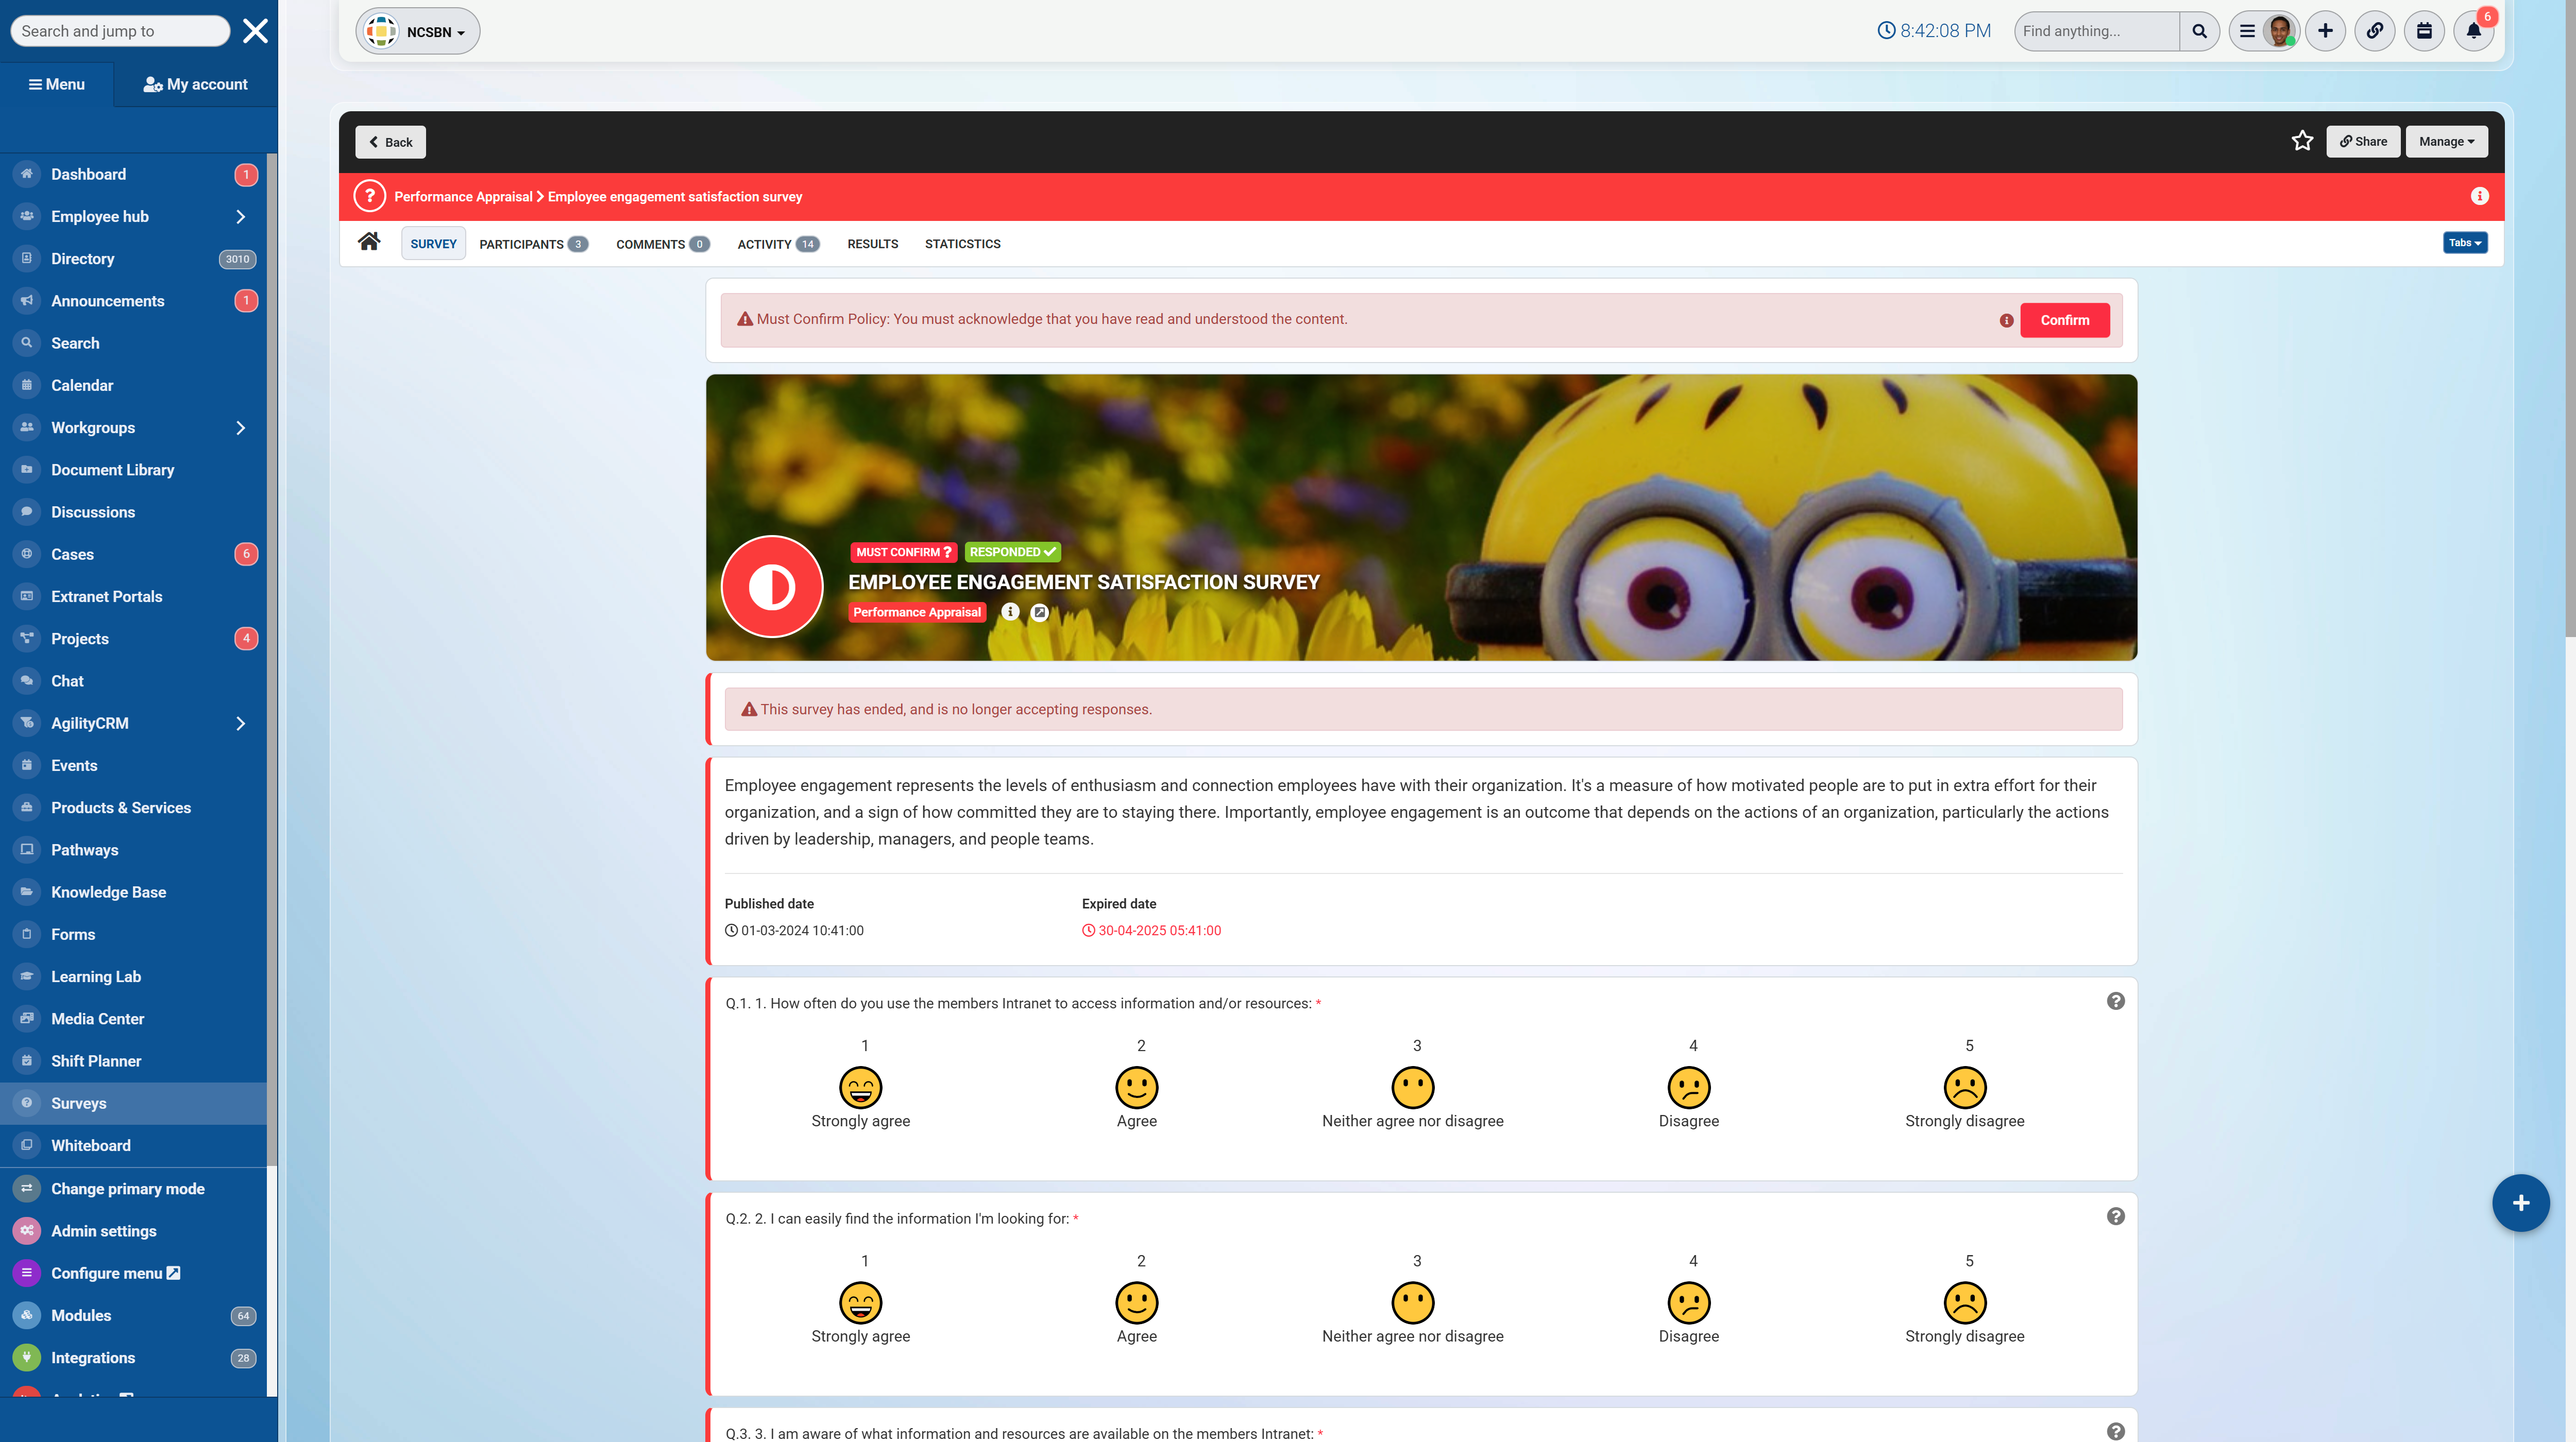Image resolution: width=2576 pixels, height=1442 pixels.
Task: Click the floating blue plus button
Action: [x=2520, y=1203]
